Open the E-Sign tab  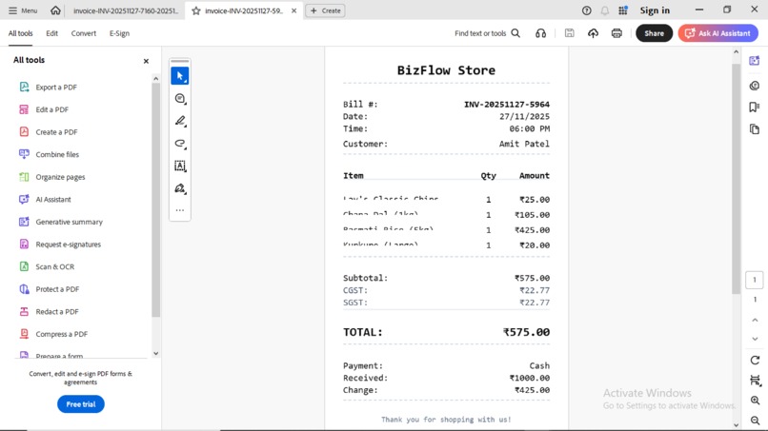tap(119, 33)
